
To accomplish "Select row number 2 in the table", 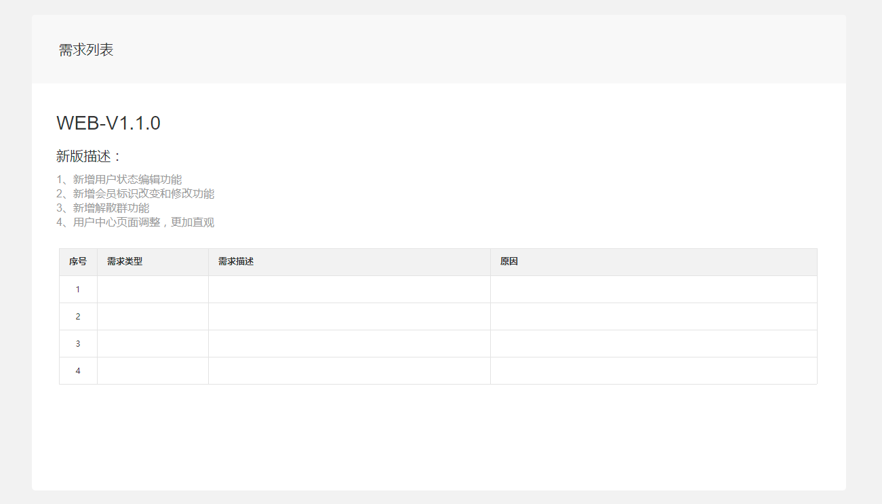I will pyautogui.click(x=78, y=317).
